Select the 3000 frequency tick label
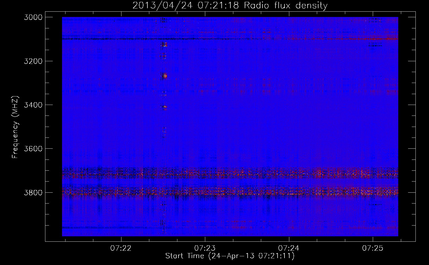Viewport: 429px width, 265px height. tap(33, 17)
